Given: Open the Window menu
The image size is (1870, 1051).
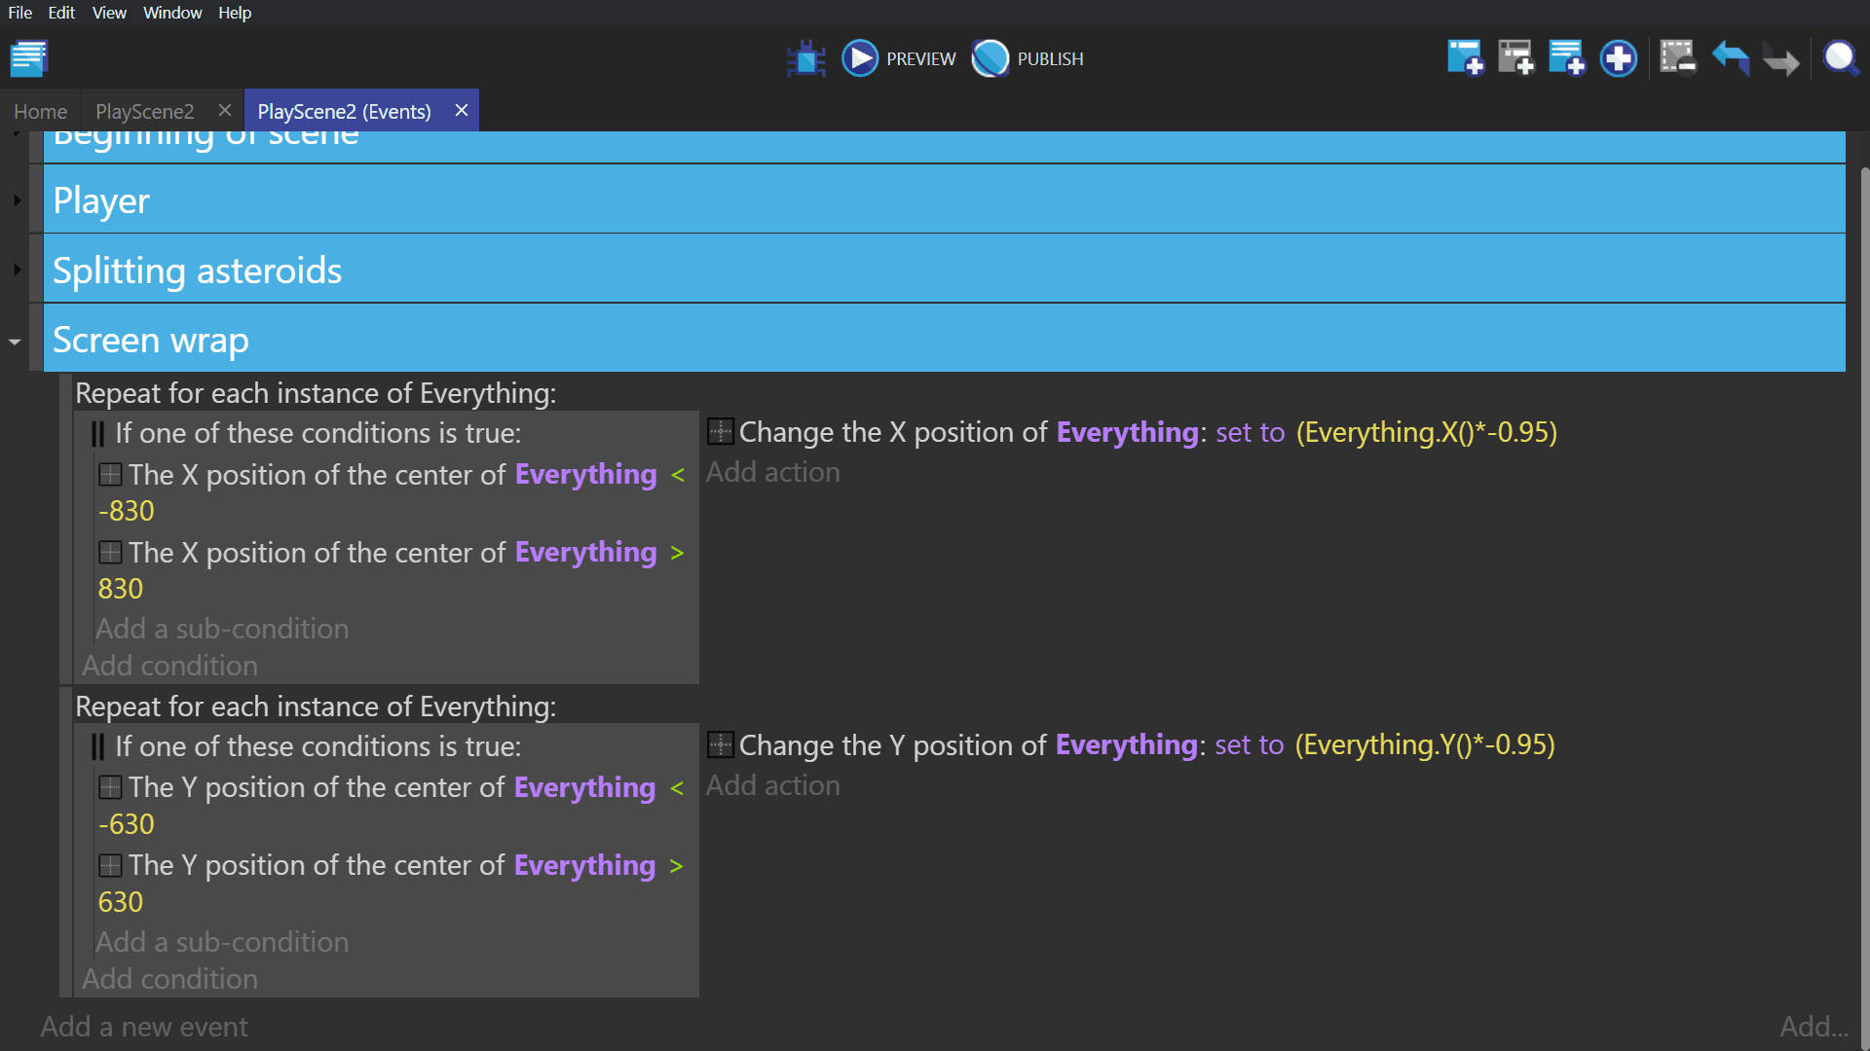Looking at the screenshot, I should click(x=172, y=13).
